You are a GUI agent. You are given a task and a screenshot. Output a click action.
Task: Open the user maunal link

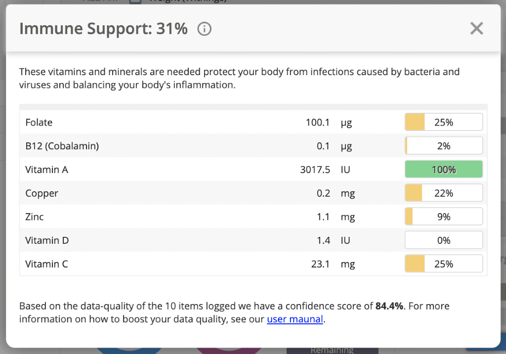click(295, 319)
